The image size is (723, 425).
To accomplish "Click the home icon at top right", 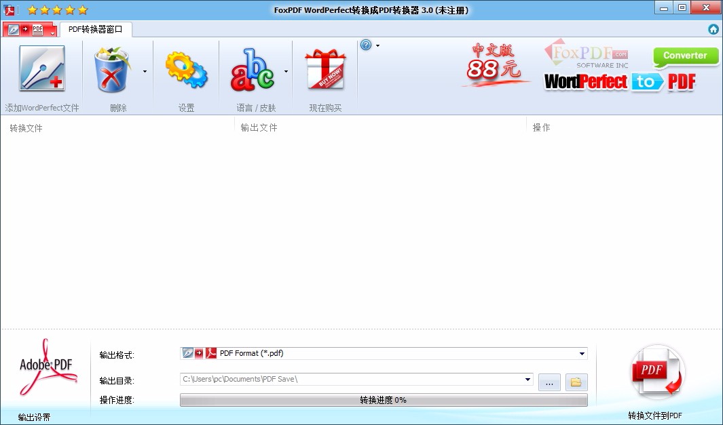I will pos(713,29).
